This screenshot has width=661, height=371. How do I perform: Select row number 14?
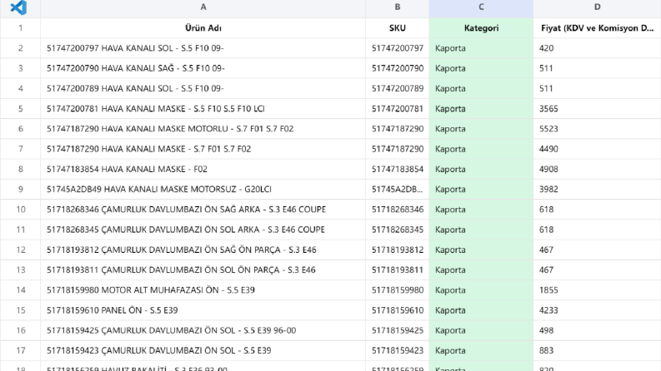20,289
